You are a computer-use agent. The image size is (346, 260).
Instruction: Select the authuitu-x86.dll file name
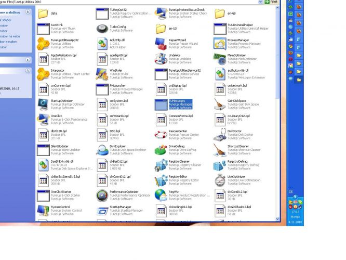(238, 70)
